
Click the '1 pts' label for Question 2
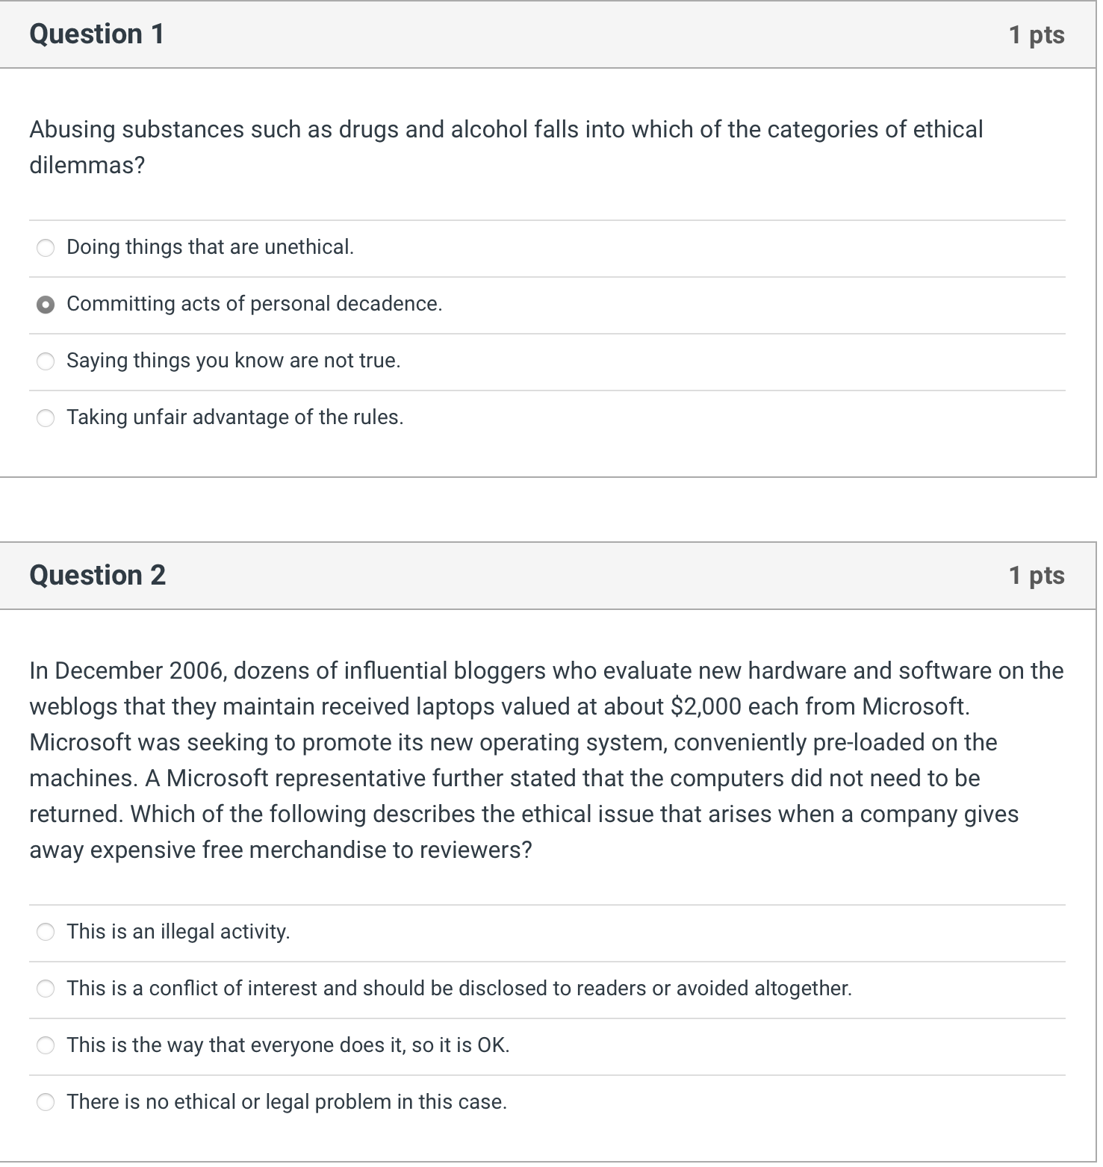pos(1038,576)
